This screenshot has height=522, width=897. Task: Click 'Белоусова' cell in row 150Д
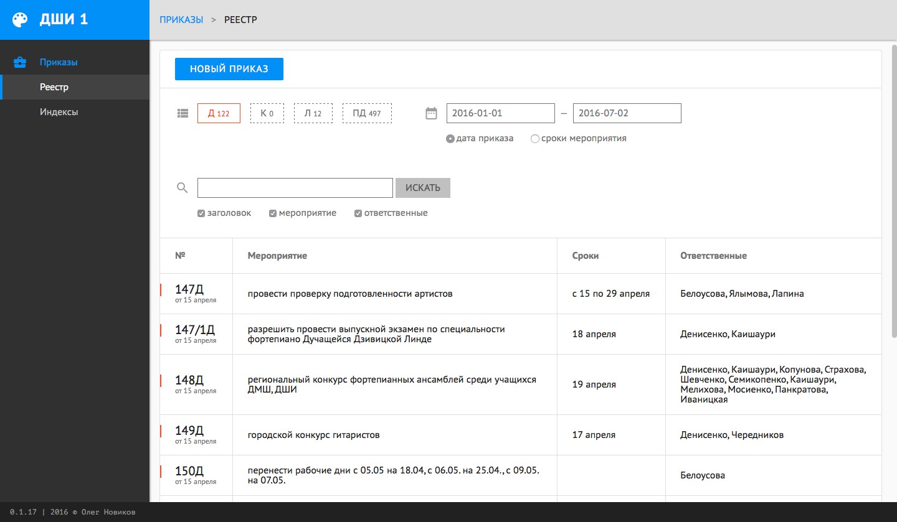pyautogui.click(x=703, y=475)
